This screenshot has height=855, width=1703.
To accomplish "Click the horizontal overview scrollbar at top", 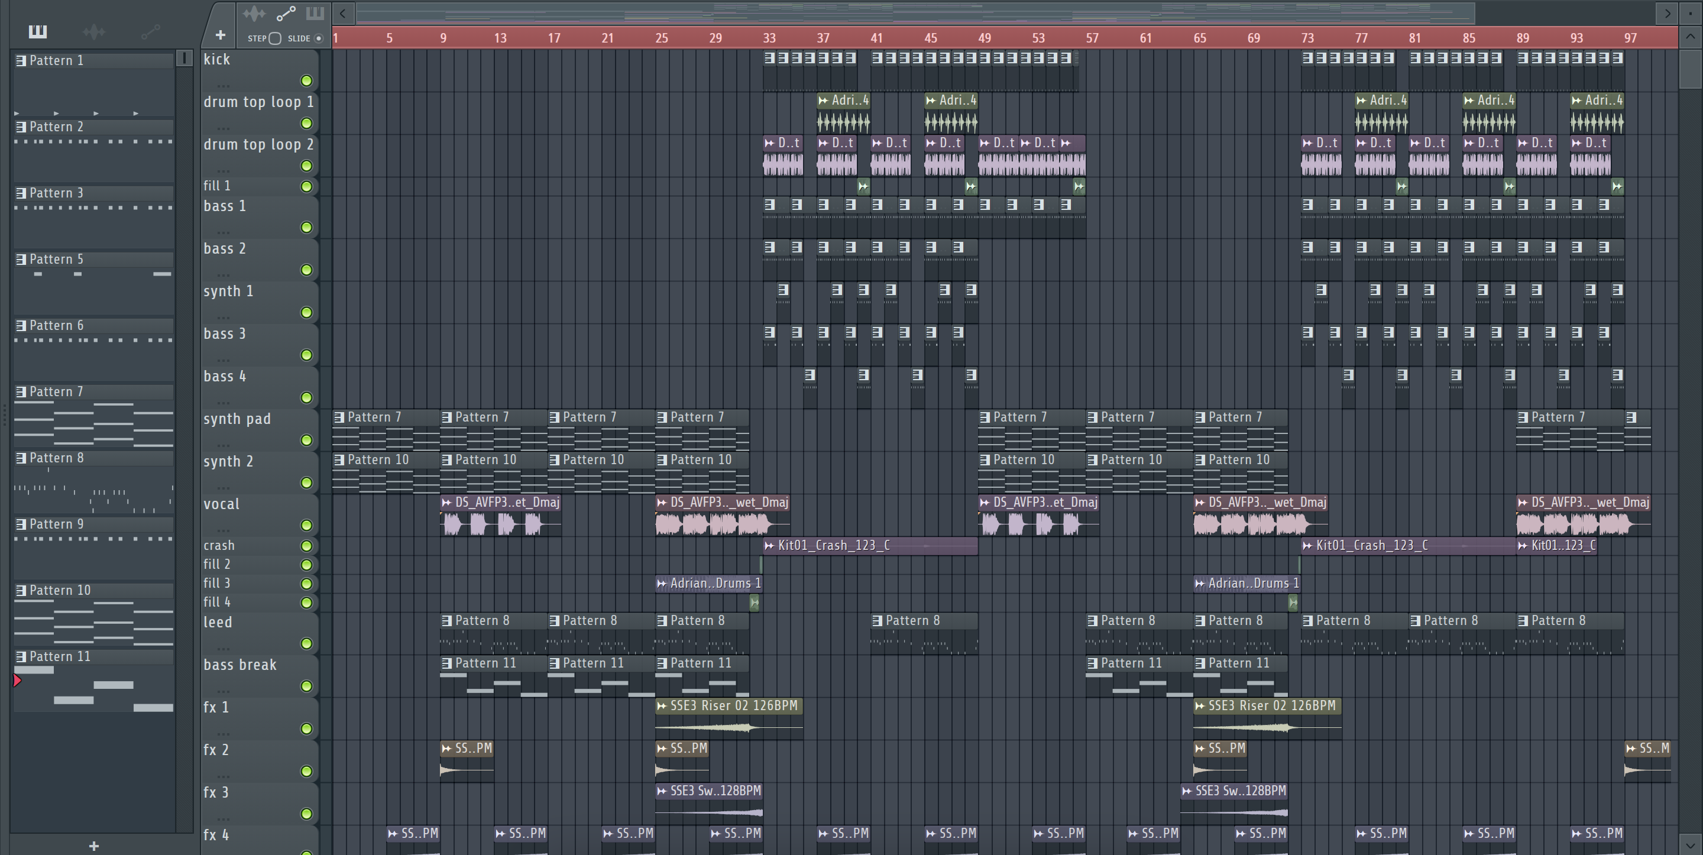I will [x=915, y=12].
